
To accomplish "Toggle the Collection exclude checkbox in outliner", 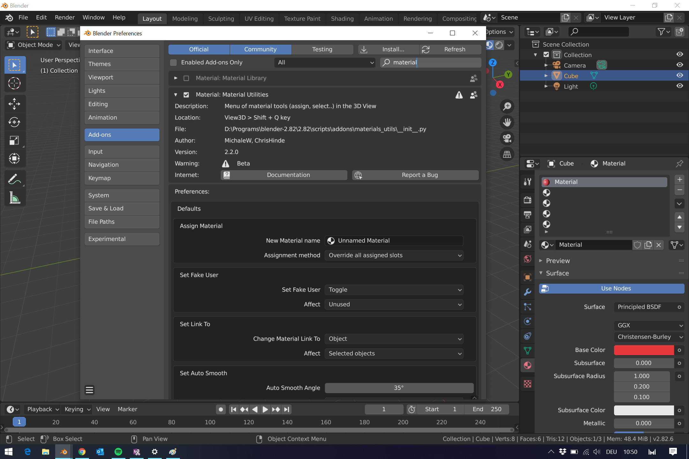I will (x=546, y=55).
